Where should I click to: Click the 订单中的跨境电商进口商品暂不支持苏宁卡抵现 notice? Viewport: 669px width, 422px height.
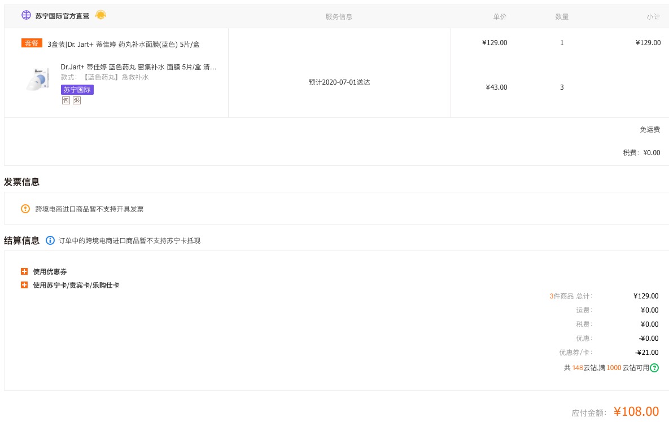[x=129, y=241]
